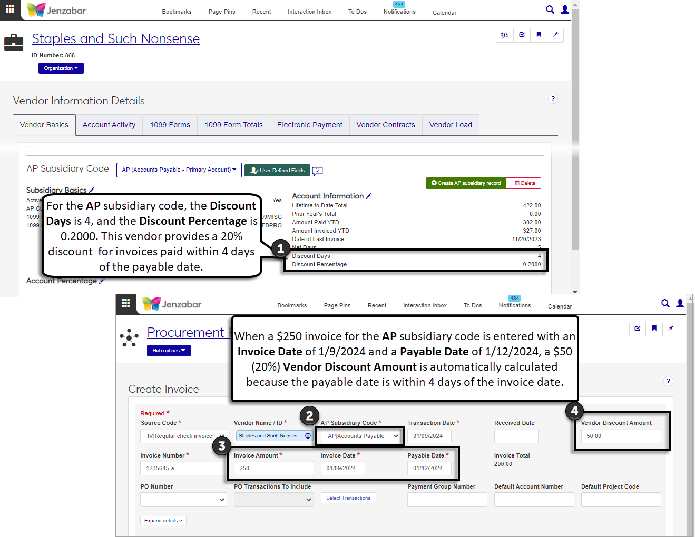Open the comments bubble showing 3
Image resolution: width=695 pixels, height=537 pixels.
pos(317,171)
